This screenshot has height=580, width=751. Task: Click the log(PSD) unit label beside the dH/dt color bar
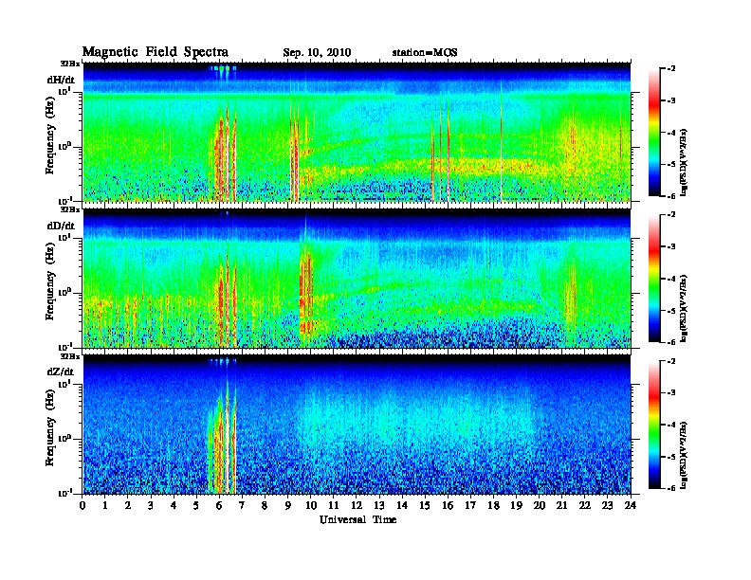tap(684, 162)
